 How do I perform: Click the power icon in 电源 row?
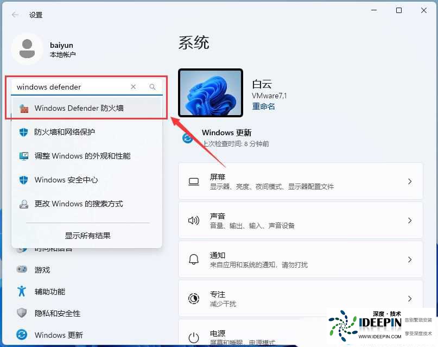click(194, 338)
